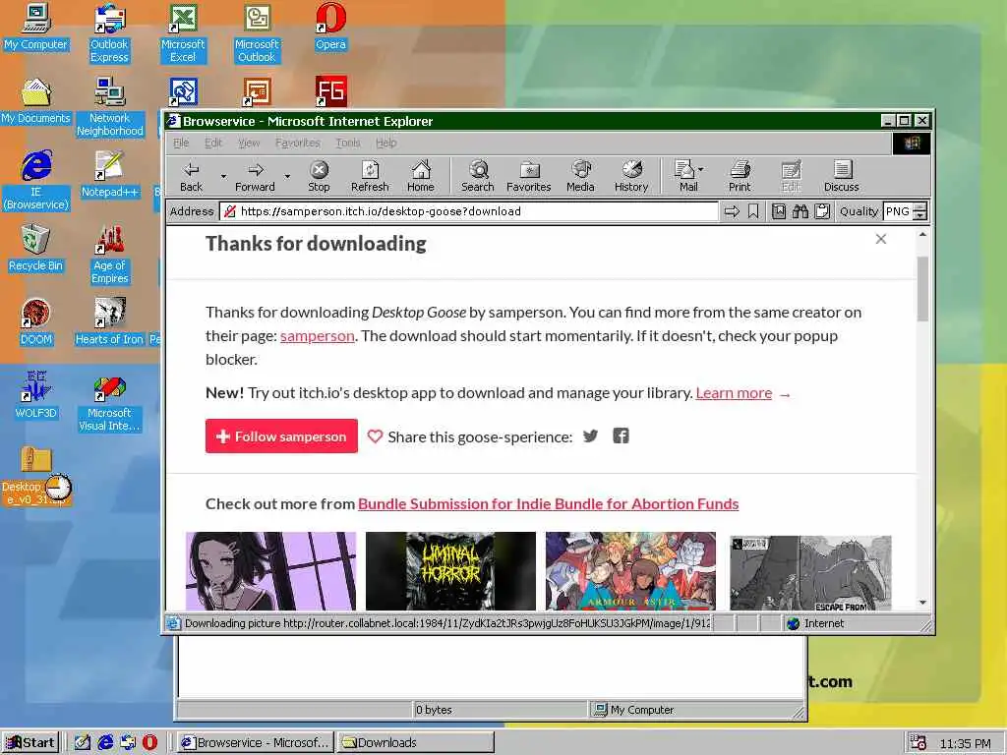Click Browservice taskbar button

coord(255,742)
